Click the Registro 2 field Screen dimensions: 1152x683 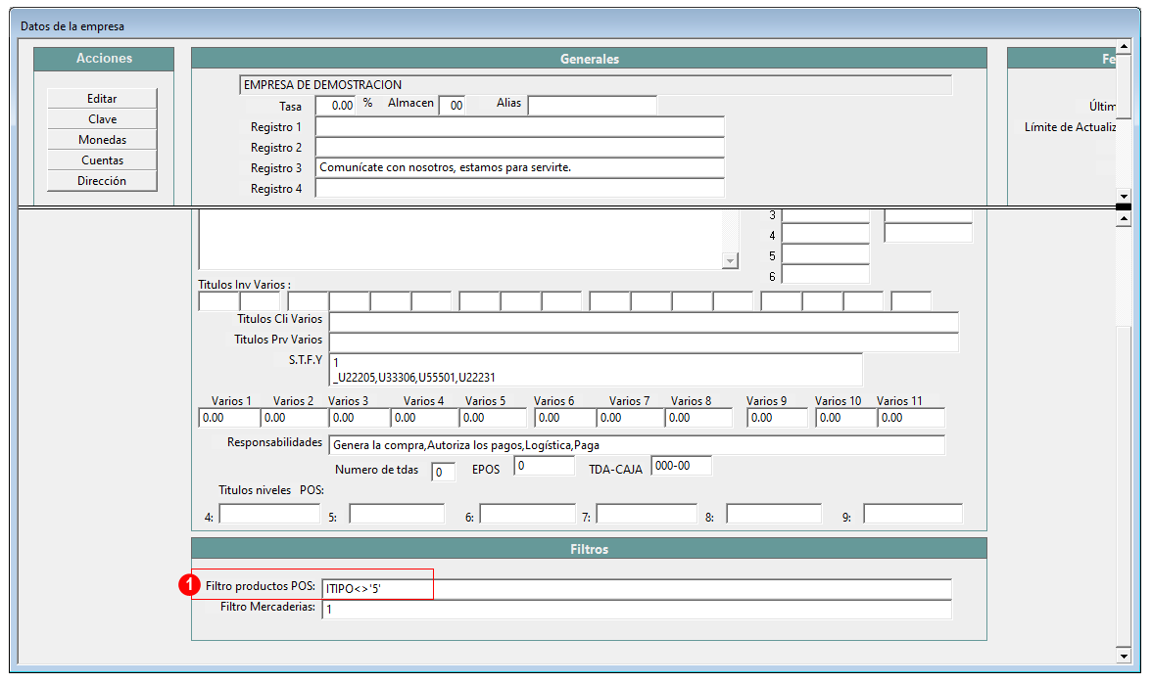click(x=519, y=147)
